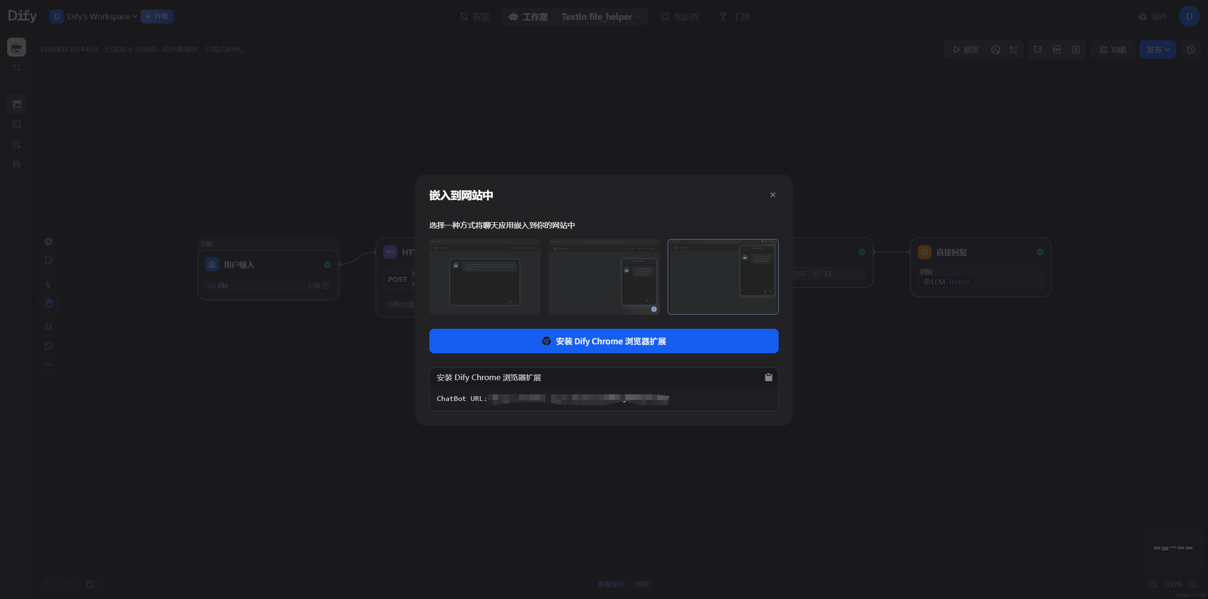Click the version history icon beside 发布
This screenshot has width=1208, height=599.
coord(1191,50)
